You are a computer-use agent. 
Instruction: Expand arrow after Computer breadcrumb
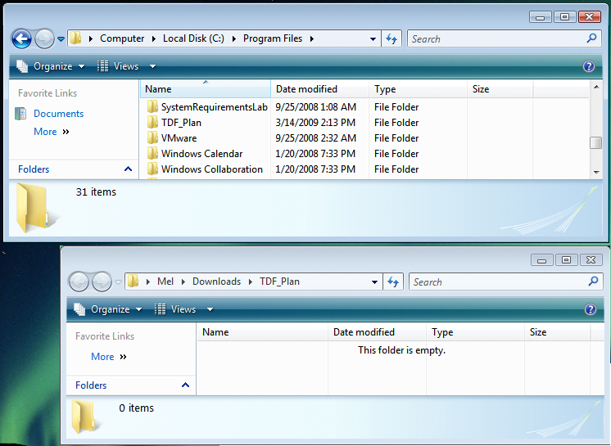pos(153,38)
